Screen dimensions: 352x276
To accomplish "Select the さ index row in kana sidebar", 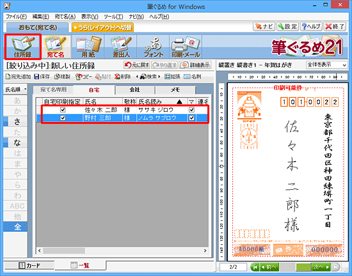I will click(x=17, y=121).
